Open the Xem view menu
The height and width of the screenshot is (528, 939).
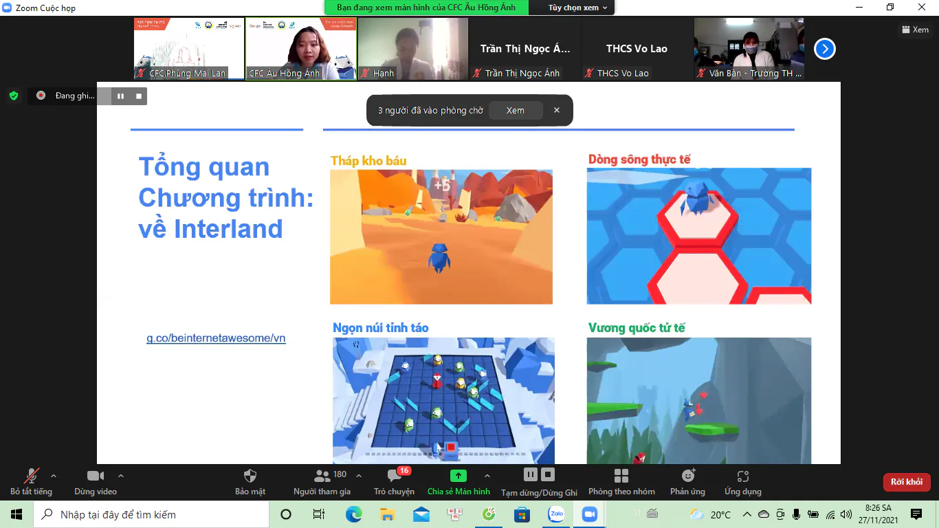914,30
